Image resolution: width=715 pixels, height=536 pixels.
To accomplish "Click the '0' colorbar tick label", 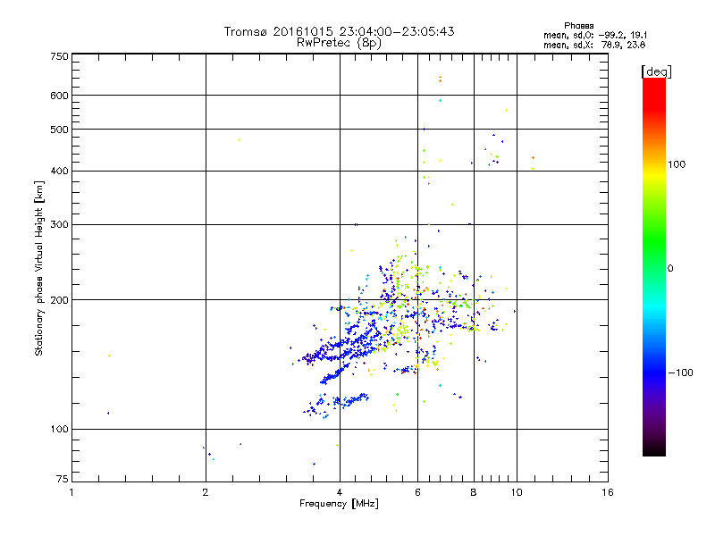I will 670,269.
